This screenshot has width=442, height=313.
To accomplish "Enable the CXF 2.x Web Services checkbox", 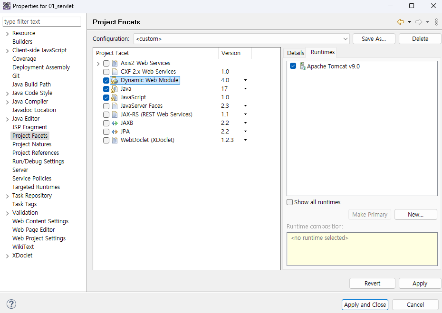I will (106, 72).
